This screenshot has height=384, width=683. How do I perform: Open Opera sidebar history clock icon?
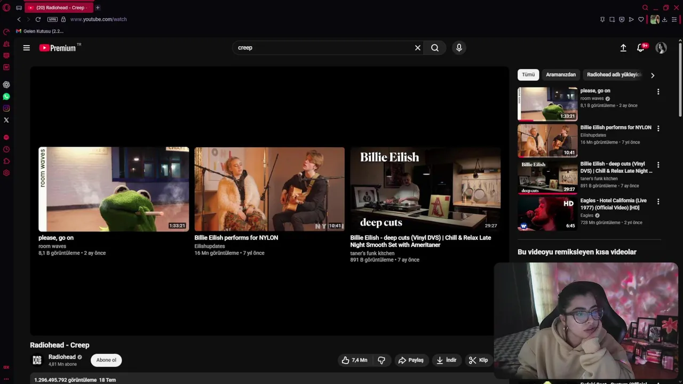pos(6,149)
